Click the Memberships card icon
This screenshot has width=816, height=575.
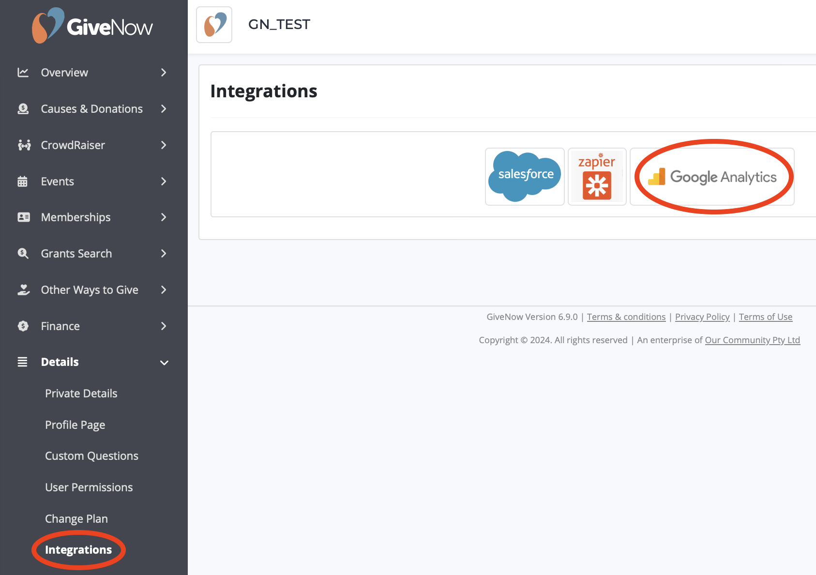(23, 217)
